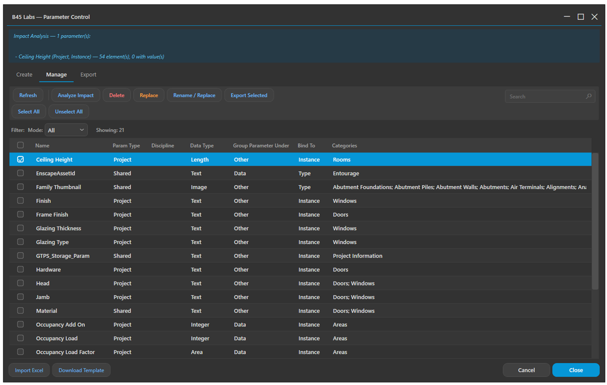Sort by the Name column header
The height and width of the screenshot is (385, 607).
click(x=42, y=146)
